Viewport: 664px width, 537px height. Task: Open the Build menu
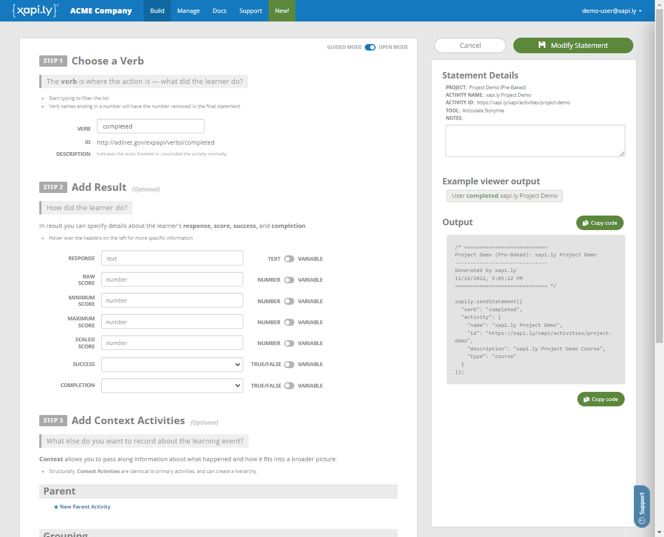tap(157, 11)
